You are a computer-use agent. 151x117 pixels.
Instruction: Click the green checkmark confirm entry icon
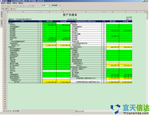(14, 9)
